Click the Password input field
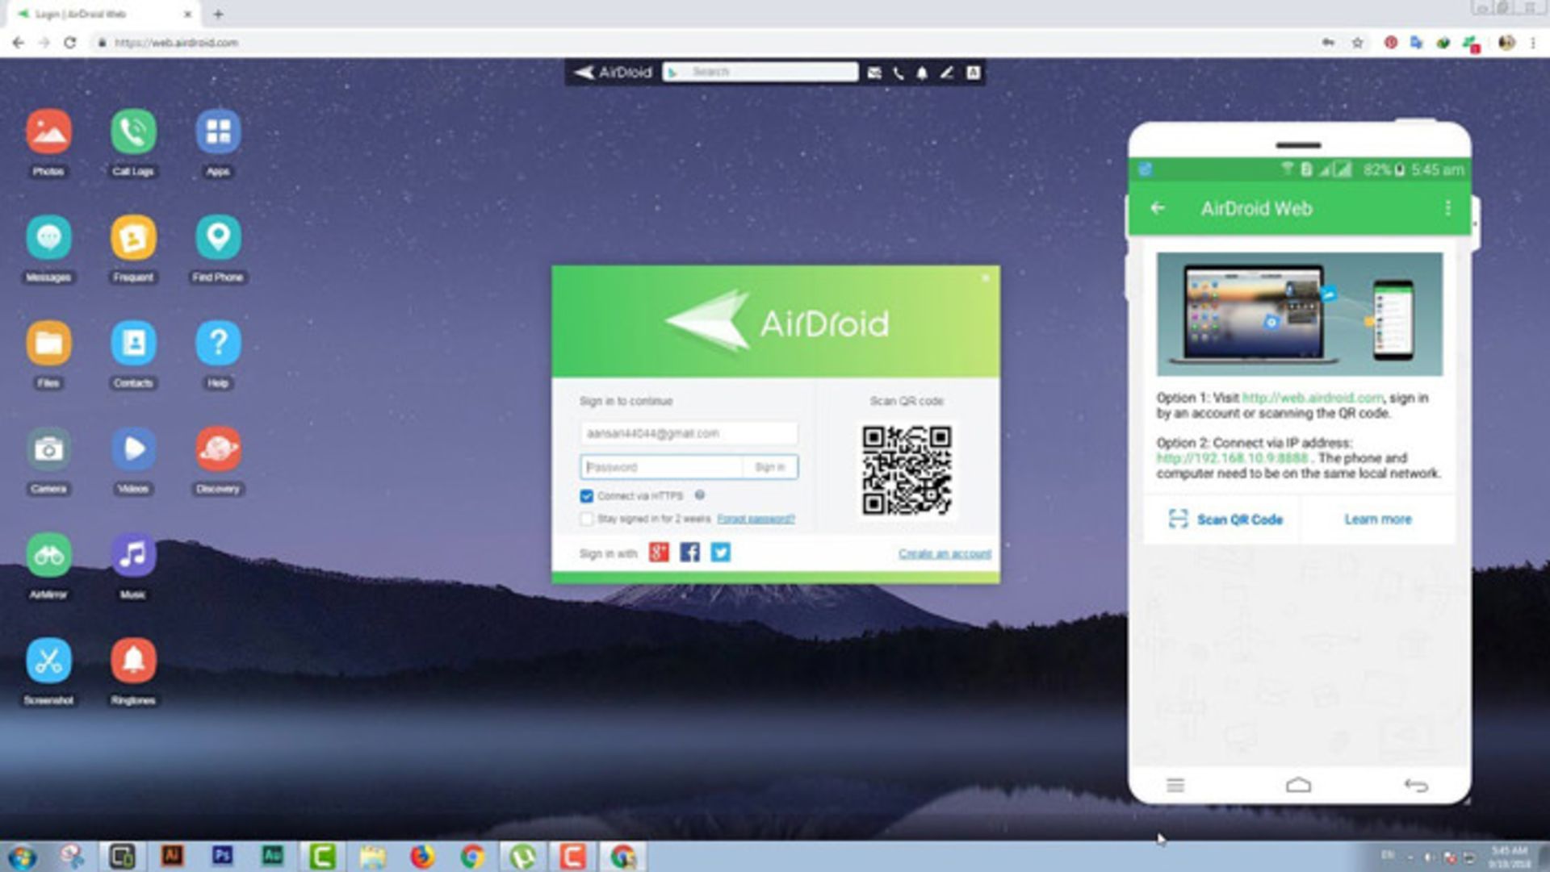The image size is (1550, 872). click(x=661, y=467)
